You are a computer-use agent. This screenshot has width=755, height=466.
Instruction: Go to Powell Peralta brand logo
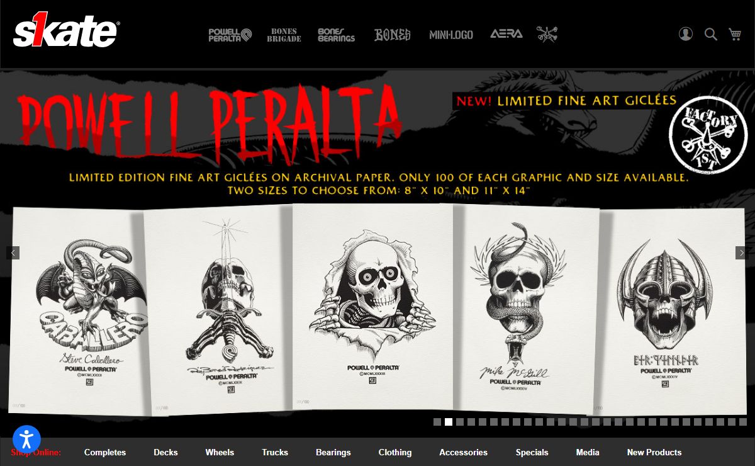point(230,35)
